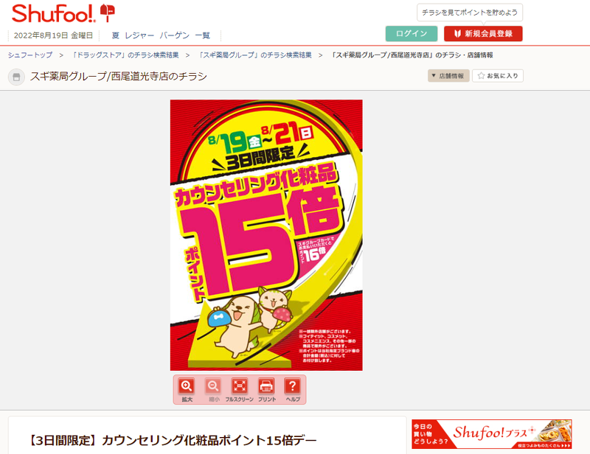Open 「ドラッグストア」のチラシ検索結果 breadcrumb
This screenshot has width=590, height=454.
[x=125, y=55]
